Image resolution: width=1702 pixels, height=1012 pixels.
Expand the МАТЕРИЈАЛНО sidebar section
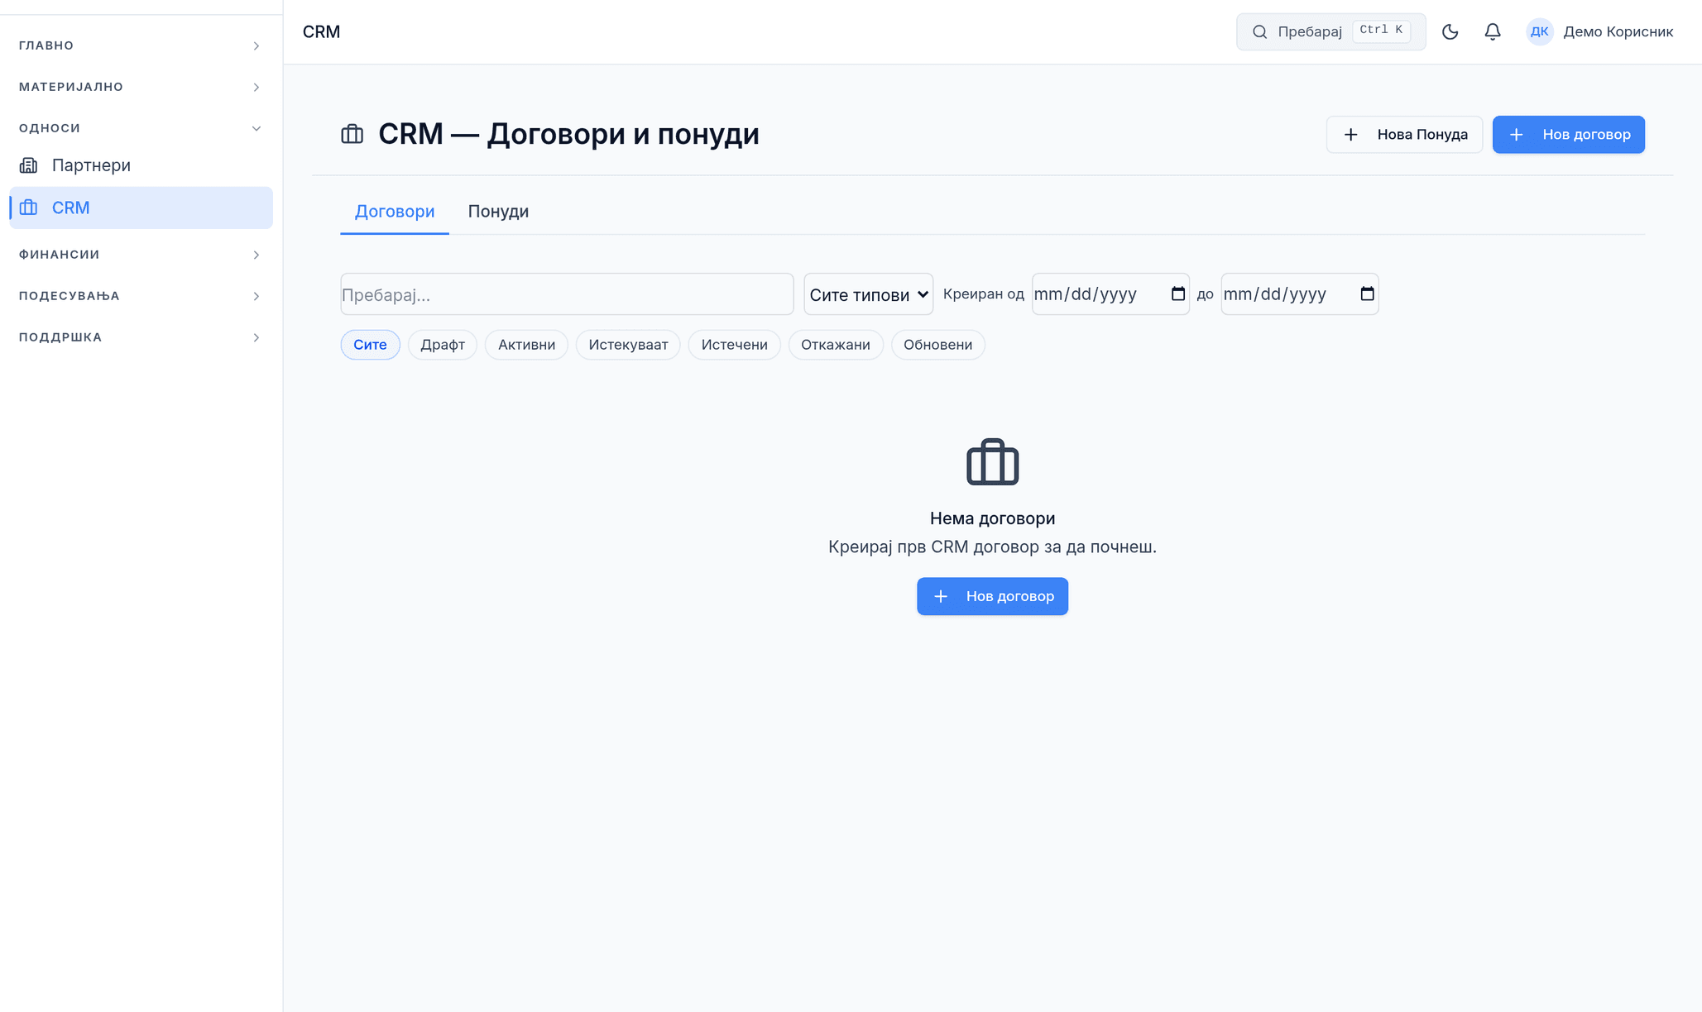click(x=141, y=87)
